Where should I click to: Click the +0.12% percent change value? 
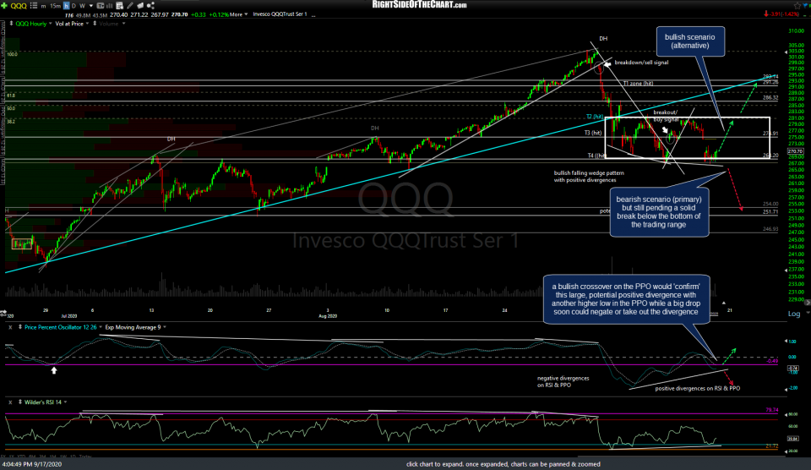point(218,14)
